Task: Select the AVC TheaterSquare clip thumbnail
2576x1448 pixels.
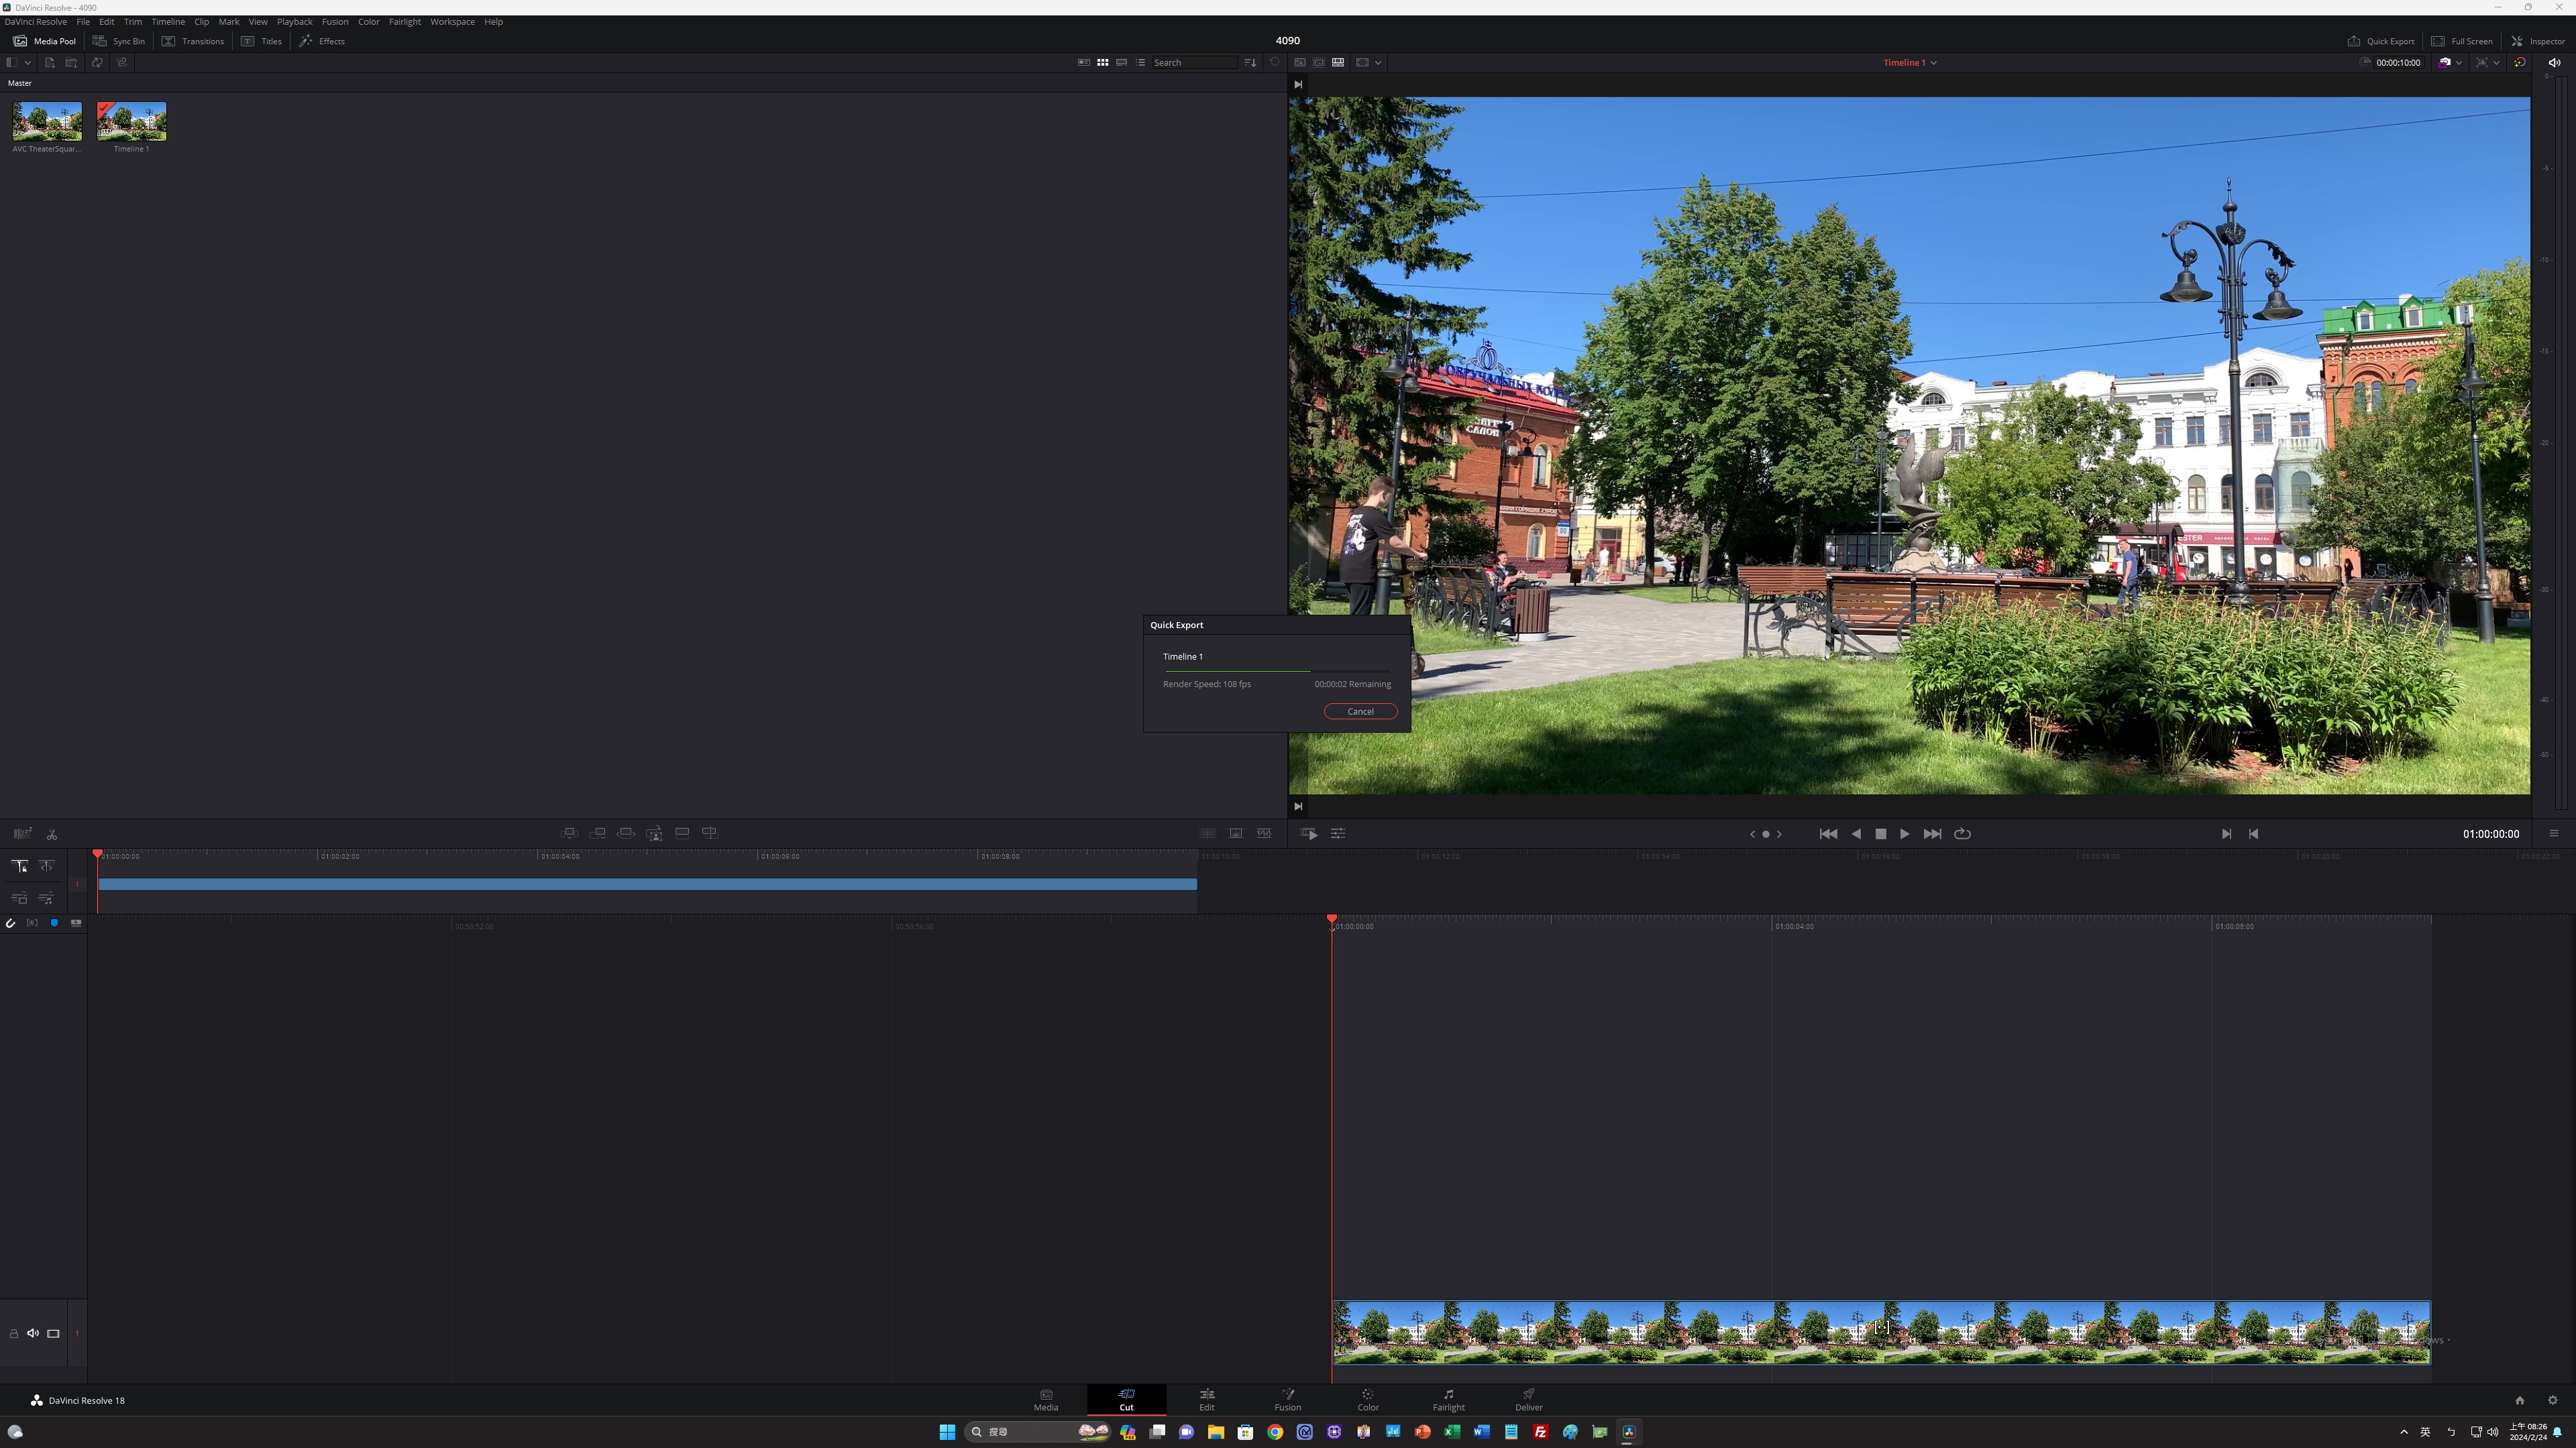Action: coord(47,121)
